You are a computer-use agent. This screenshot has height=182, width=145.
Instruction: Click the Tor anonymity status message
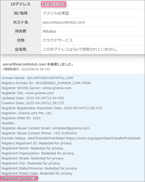(x=80, y=49)
